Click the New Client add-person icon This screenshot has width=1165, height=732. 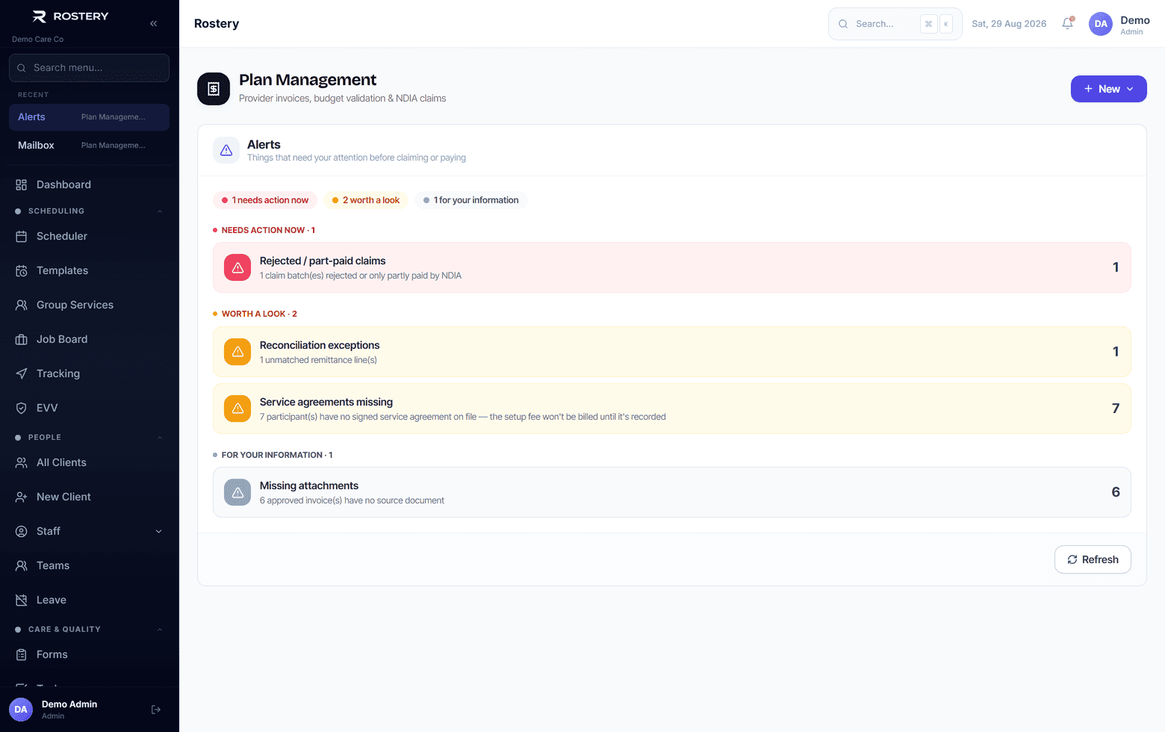22,497
